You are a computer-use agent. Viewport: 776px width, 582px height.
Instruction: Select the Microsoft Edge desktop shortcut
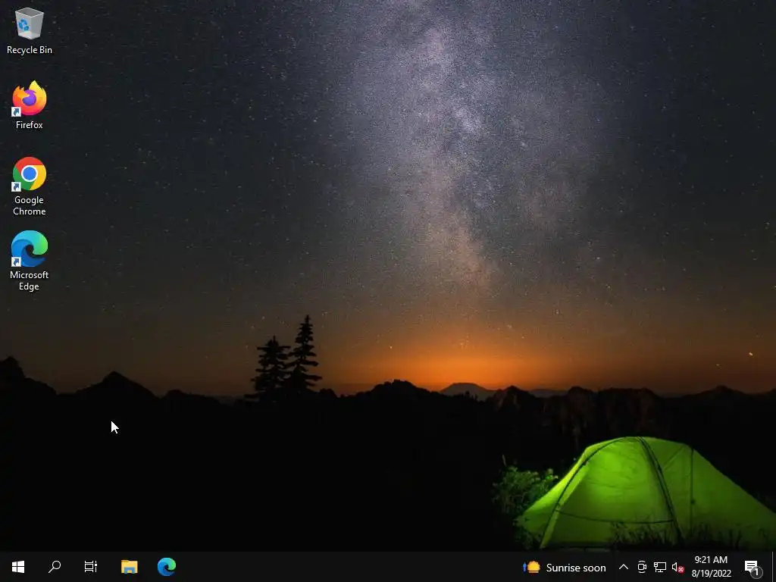click(30, 261)
